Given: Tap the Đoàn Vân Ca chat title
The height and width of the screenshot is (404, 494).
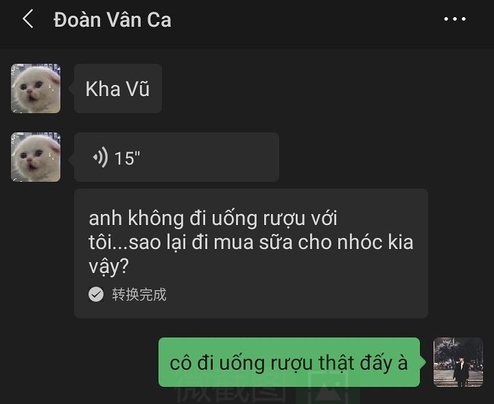Looking at the screenshot, I should [113, 20].
